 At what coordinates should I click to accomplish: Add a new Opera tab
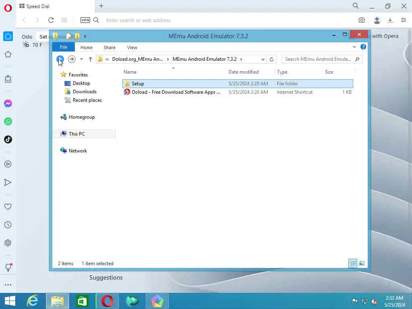[x=101, y=6]
